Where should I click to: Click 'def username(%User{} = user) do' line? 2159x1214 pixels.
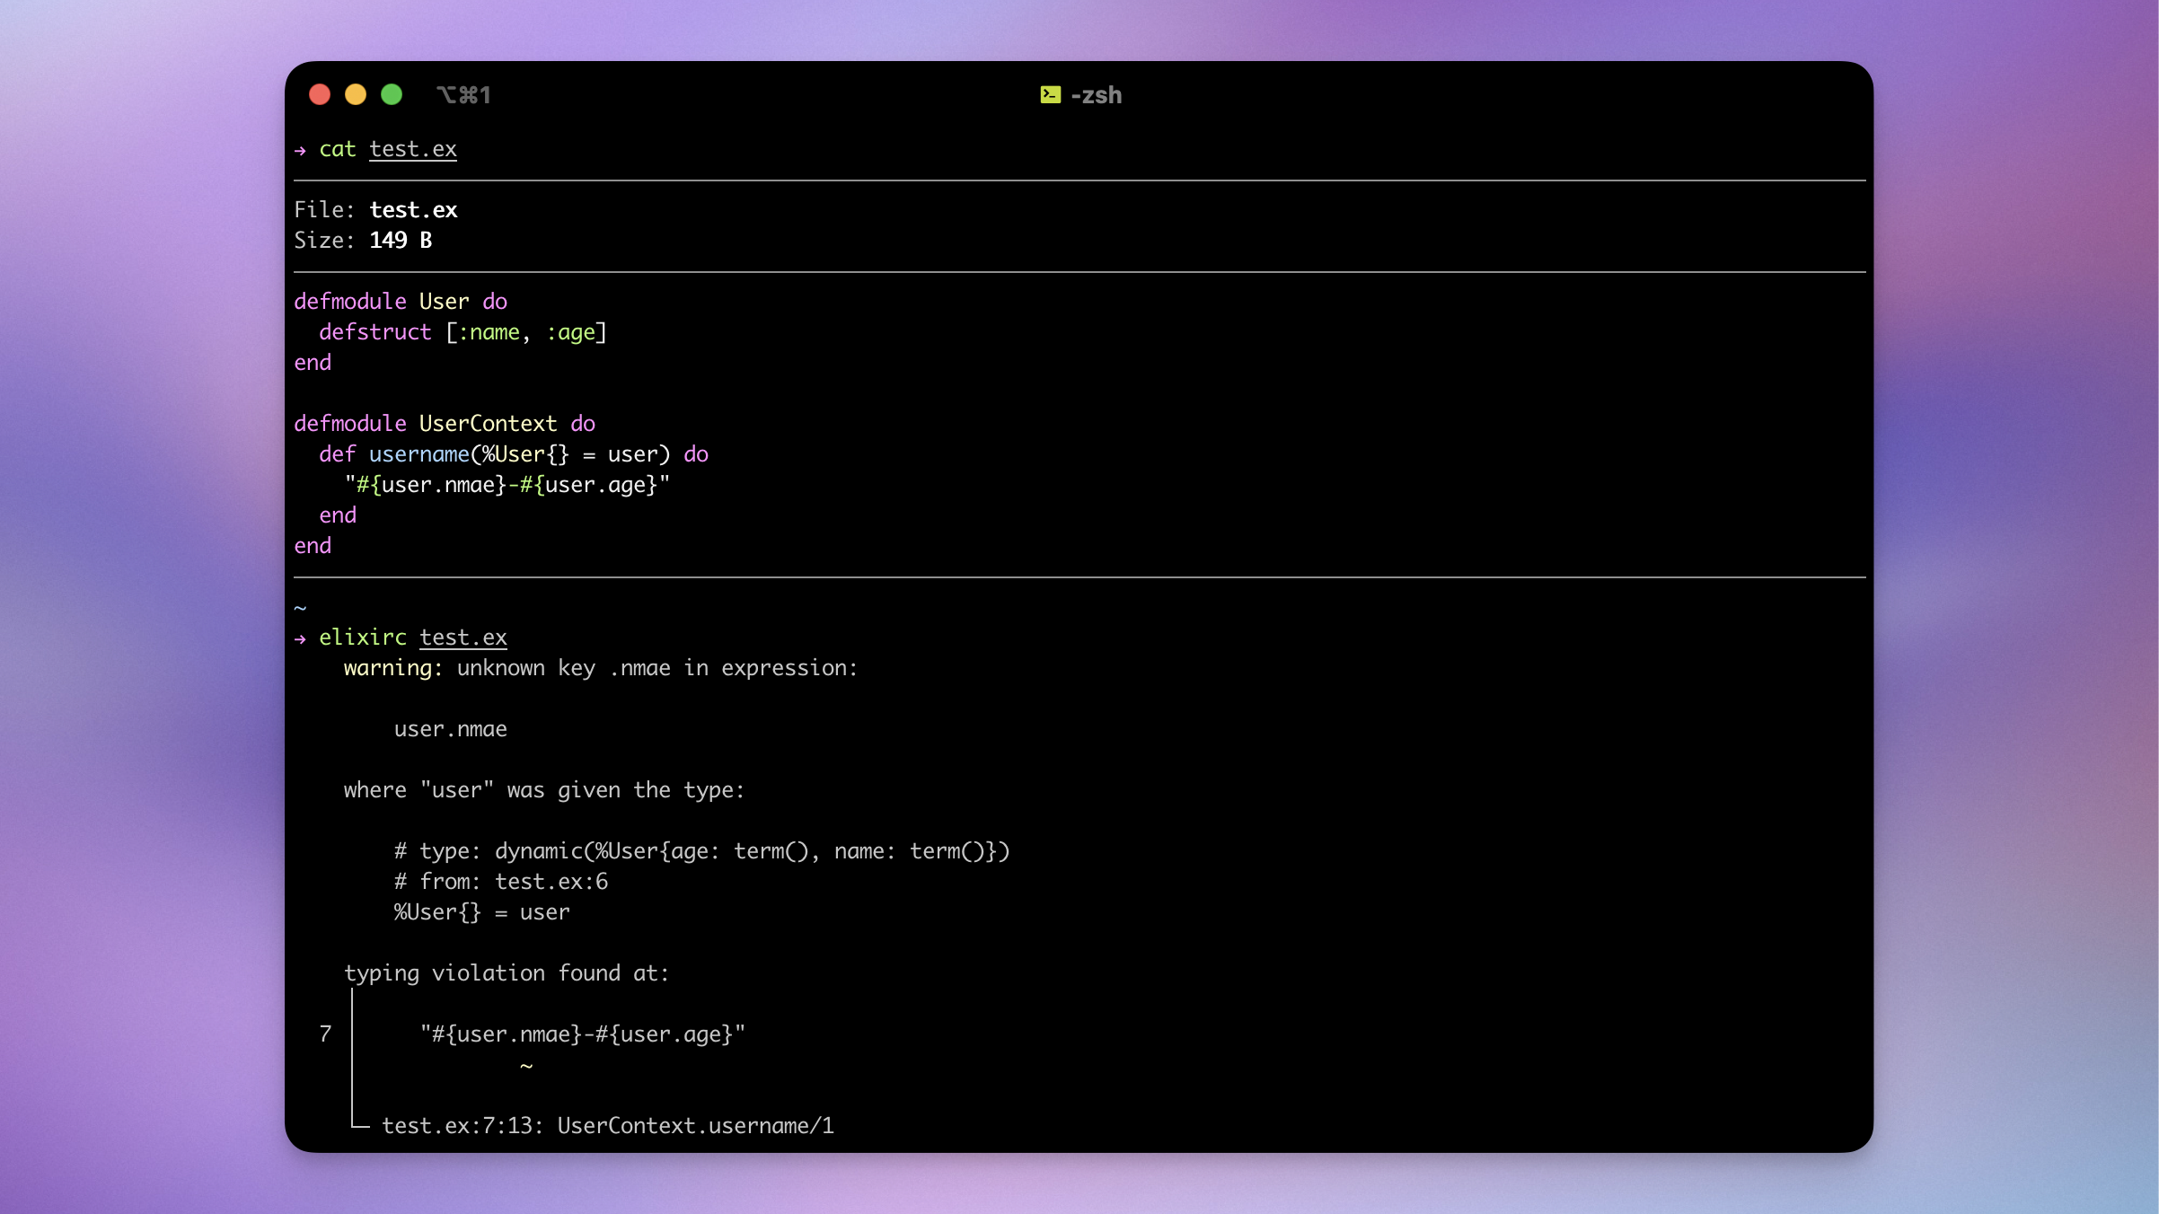pos(514,454)
